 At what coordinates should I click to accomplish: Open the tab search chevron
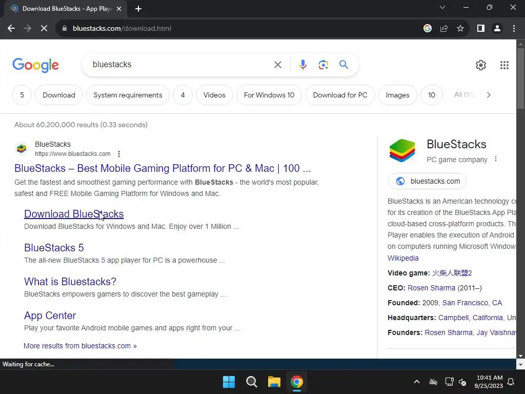[442, 7]
